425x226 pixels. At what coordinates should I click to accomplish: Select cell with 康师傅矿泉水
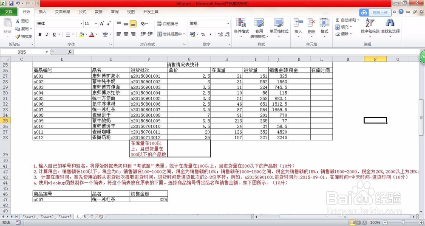[x=110, y=76]
